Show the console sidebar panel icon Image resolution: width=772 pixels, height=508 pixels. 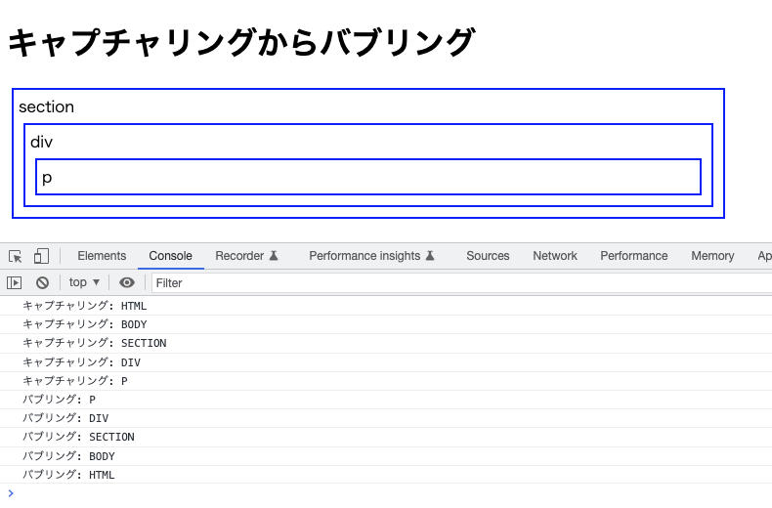15,282
